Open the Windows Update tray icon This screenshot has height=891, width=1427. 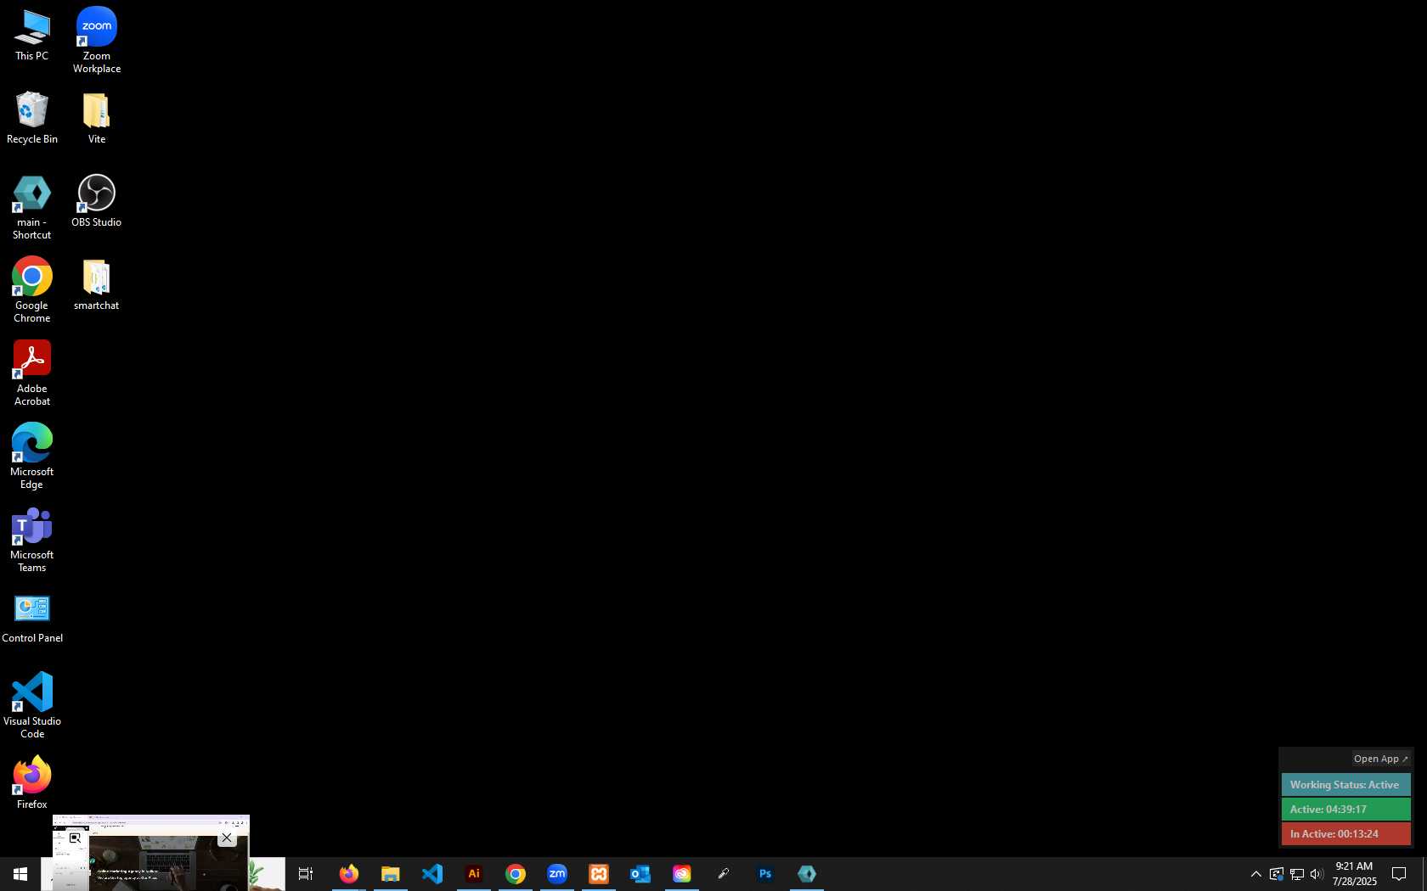pyautogui.click(x=1277, y=874)
